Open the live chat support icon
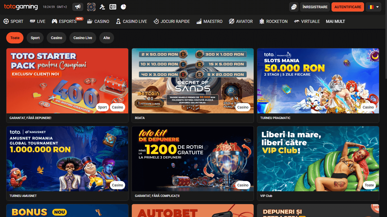Viewport: 387px width, 217px height. click(x=294, y=7)
